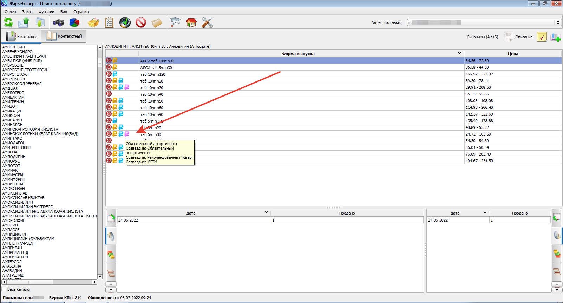Click the book with green plus icon

pos(555,37)
